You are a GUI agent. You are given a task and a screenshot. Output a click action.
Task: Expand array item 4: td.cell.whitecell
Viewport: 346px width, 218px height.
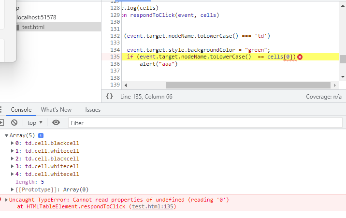point(13,174)
